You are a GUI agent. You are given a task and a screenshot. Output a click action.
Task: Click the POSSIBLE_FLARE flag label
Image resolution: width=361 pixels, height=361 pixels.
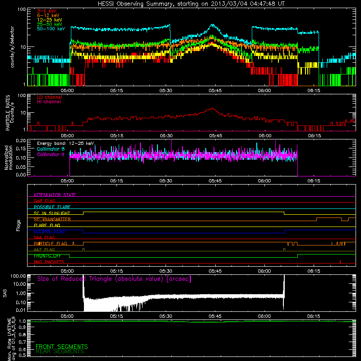52,207
